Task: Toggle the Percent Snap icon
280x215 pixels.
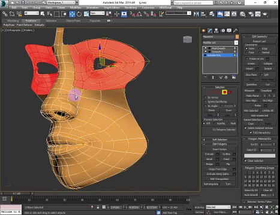Action: click(x=146, y=14)
